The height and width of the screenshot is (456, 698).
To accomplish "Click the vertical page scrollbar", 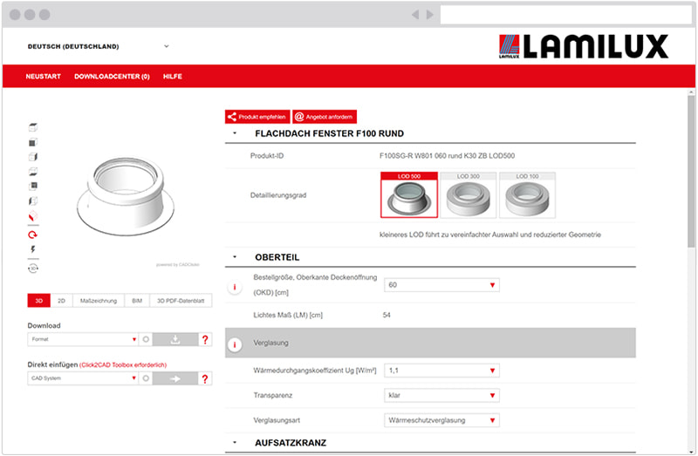I will click(691, 171).
